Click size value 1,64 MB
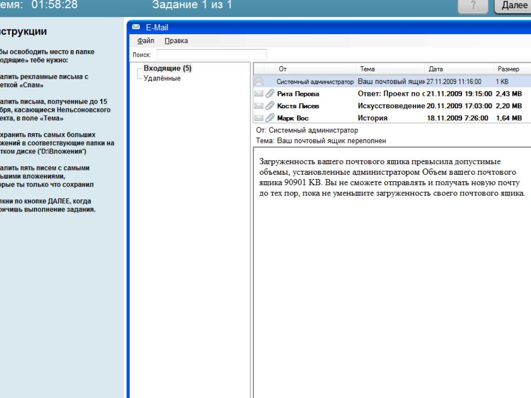Image resolution: width=531 pixels, height=398 pixels. (x=509, y=118)
